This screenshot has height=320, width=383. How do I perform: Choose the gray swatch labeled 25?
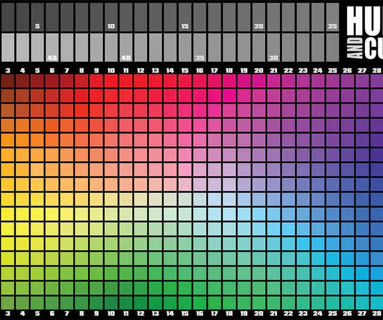point(333,17)
